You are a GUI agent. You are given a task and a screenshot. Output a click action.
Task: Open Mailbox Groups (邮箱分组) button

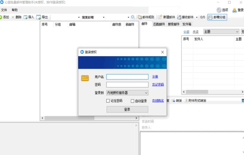(217, 17)
